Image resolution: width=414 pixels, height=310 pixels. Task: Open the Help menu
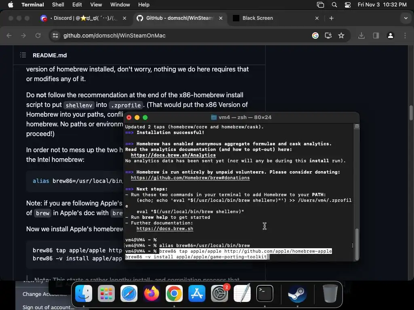(144, 4)
